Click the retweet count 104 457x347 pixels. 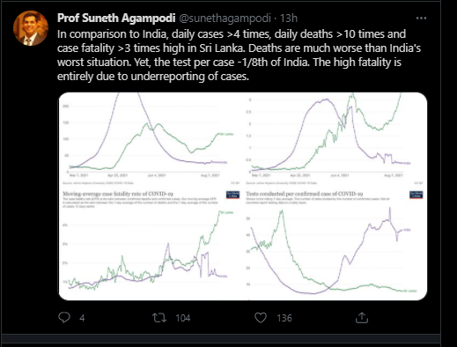point(183,318)
